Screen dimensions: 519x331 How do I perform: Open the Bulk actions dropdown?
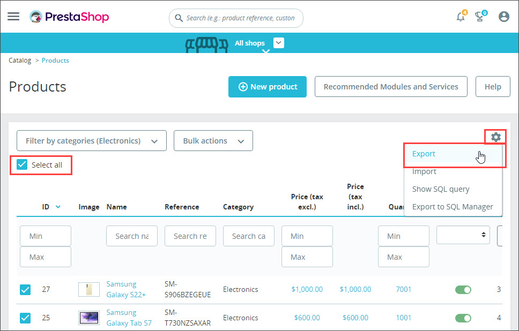click(213, 140)
